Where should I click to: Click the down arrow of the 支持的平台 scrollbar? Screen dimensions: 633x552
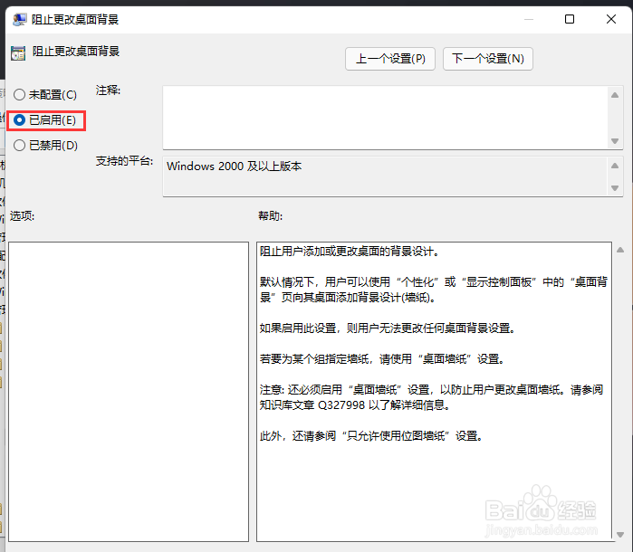pos(615,188)
